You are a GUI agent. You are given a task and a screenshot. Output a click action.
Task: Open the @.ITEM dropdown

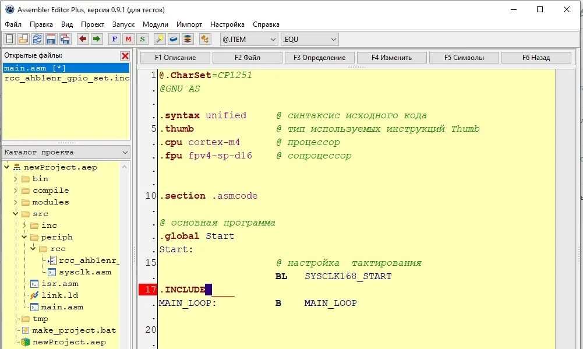click(x=249, y=39)
